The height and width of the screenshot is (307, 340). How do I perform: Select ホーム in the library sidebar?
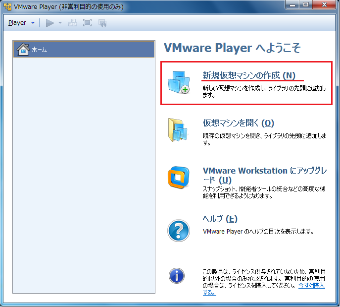pos(40,50)
